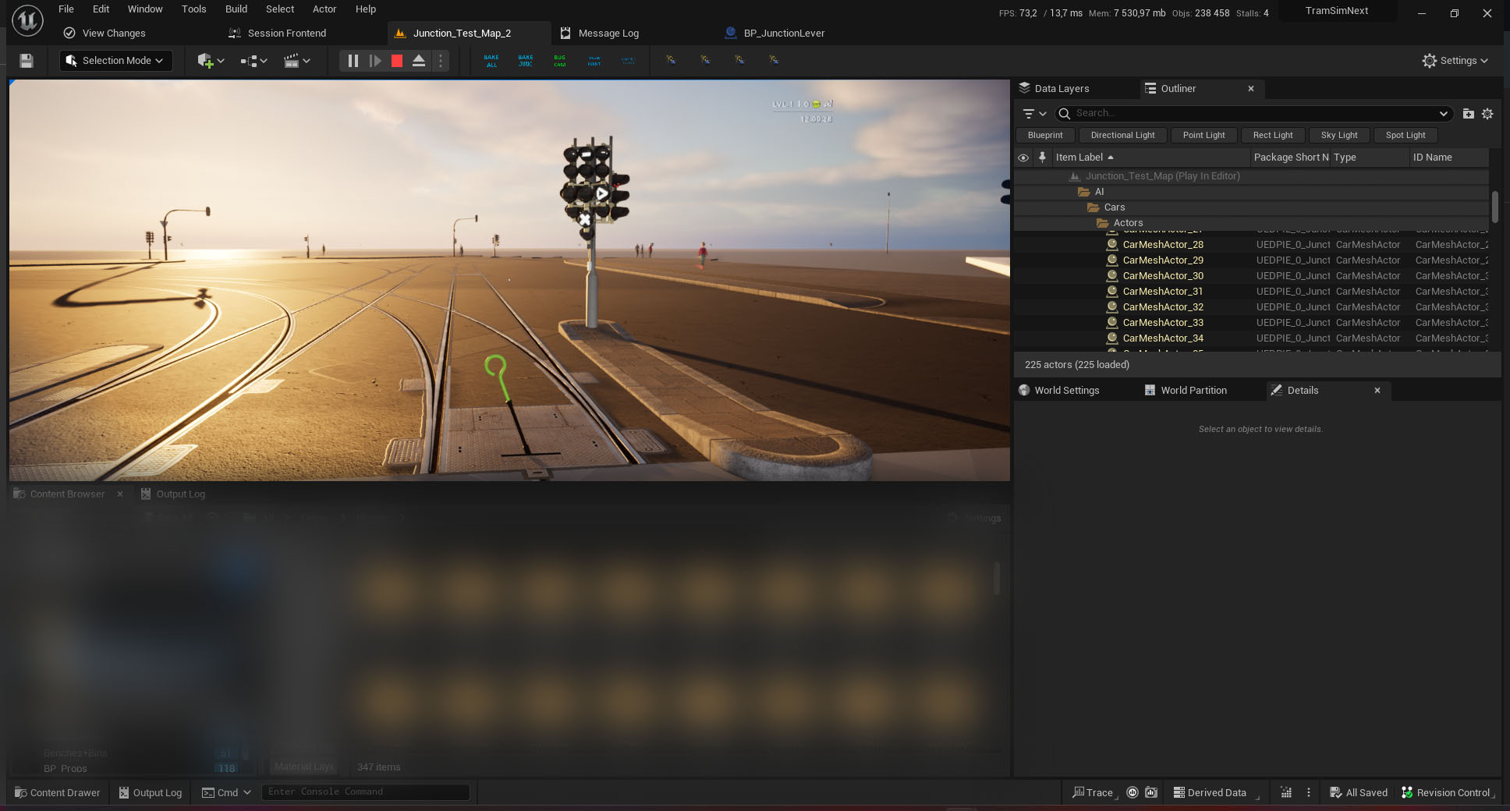Toggle the Blueprint filter
Image resolution: width=1510 pixels, height=811 pixels.
(x=1045, y=136)
